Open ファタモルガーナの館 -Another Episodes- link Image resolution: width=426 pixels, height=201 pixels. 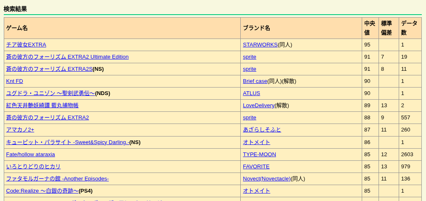[57, 179]
